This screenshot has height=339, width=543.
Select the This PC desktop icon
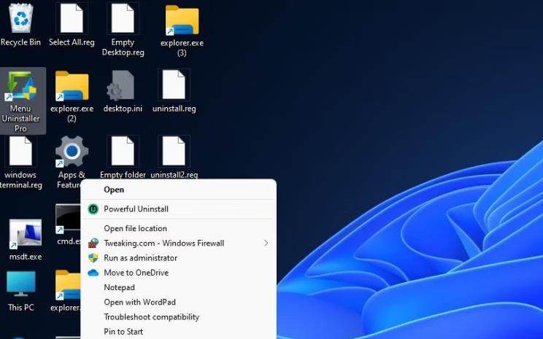click(20, 284)
